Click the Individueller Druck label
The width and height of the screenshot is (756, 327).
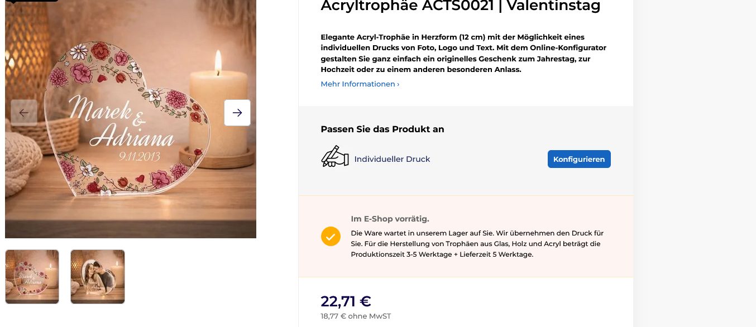392,159
